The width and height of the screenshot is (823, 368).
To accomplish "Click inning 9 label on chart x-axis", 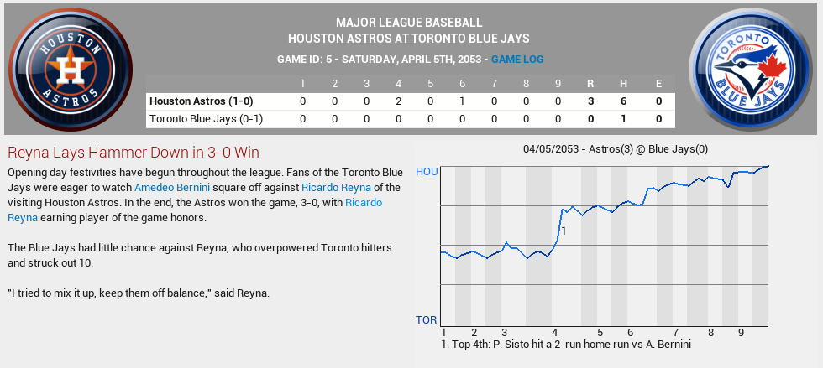I will [x=741, y=332].
